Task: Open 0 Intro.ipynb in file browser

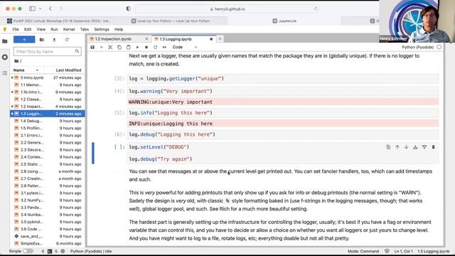Action: 48,78
